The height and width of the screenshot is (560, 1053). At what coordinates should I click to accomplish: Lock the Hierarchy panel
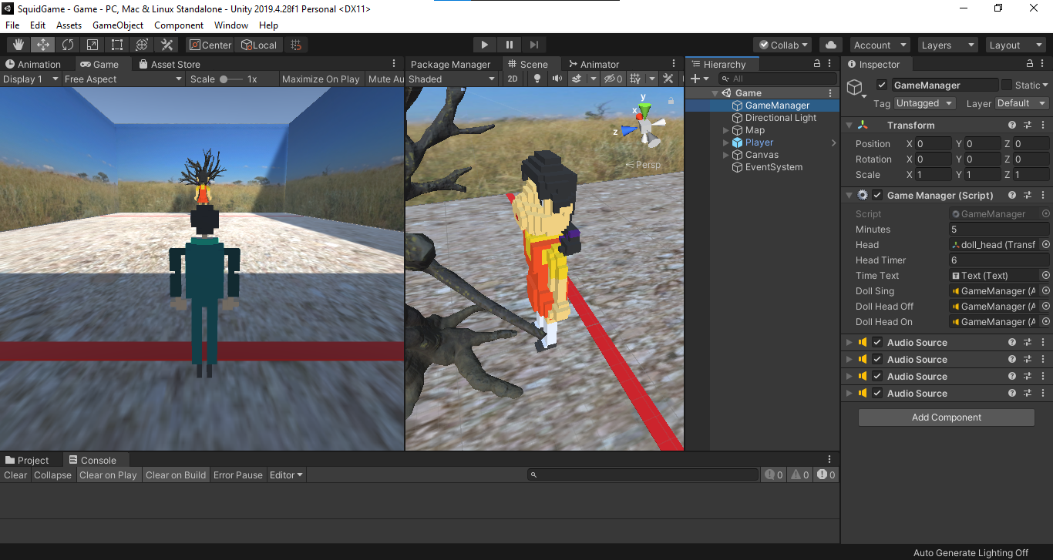pos(817,64)
